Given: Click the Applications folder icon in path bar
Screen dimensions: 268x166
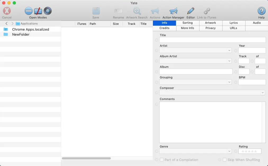Looking at the screenshot, I should [18, 23].
